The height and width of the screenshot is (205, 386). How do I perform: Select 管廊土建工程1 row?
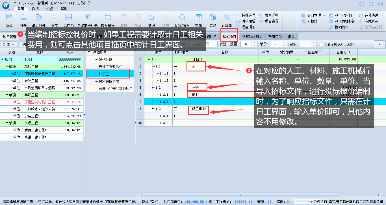coord(42,130)
